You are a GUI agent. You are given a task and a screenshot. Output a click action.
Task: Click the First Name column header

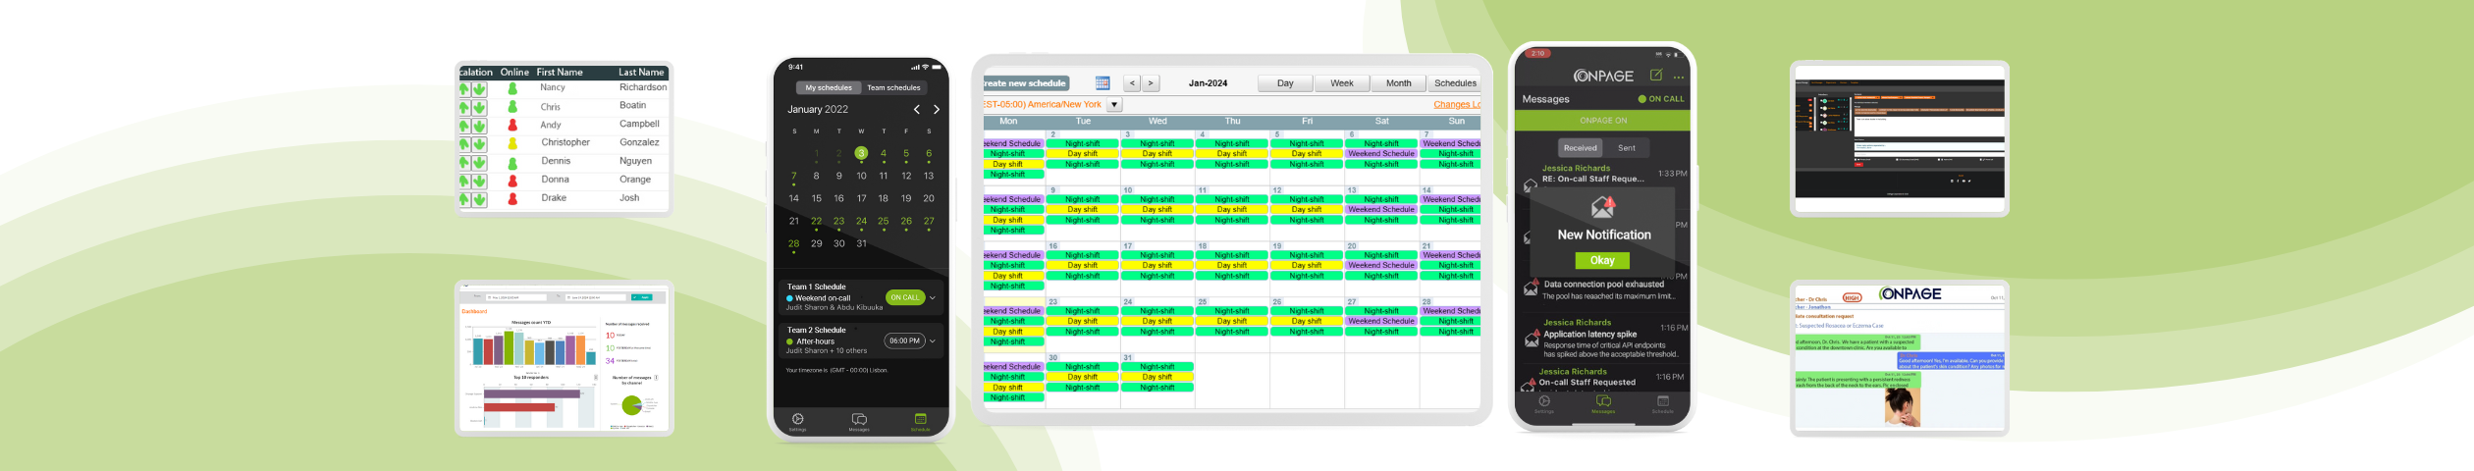coord(560,73)
